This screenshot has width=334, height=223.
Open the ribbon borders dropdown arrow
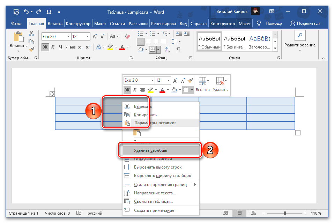[158, 50]
